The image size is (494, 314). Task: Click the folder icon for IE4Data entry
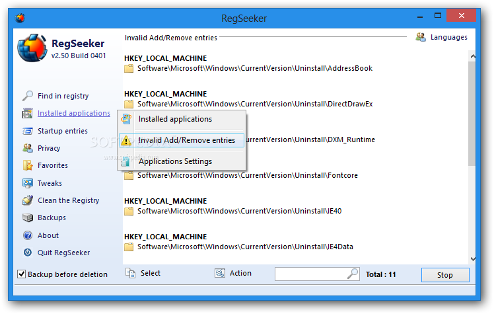[129, 247]
